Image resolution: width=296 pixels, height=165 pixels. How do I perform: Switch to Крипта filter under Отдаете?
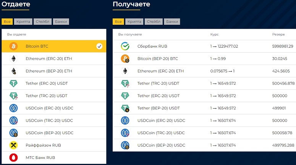click(x=23, y=22)
